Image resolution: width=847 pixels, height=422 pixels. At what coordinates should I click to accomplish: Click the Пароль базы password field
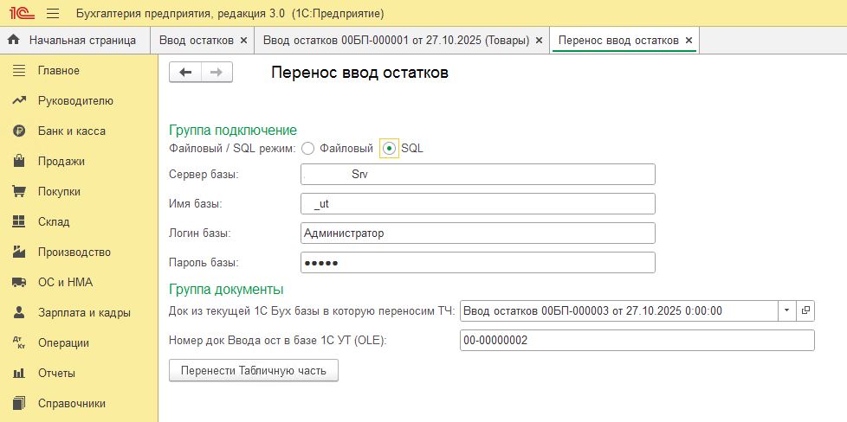477,262
